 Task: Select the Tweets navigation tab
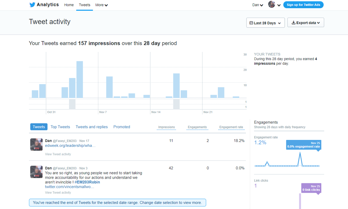coord(84,5)
